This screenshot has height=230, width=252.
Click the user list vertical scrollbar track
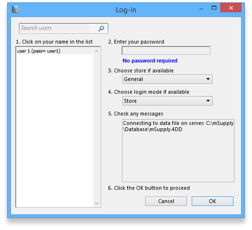point(97,127)
